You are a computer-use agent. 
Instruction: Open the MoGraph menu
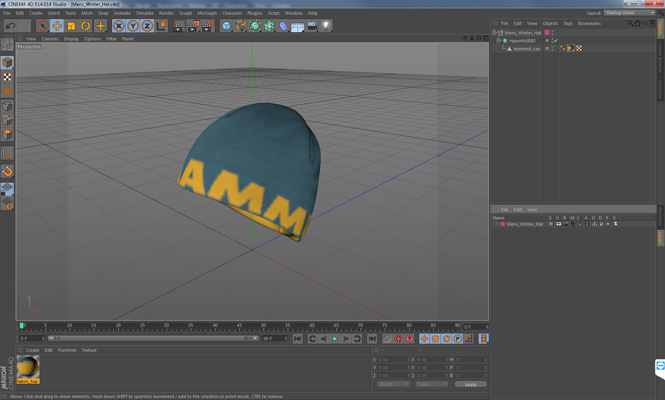(x=207, y=13)
